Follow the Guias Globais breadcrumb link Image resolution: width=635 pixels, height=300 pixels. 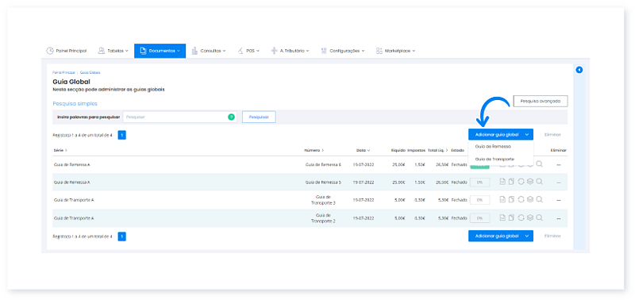pyautogui.click(x=90, y=72)
